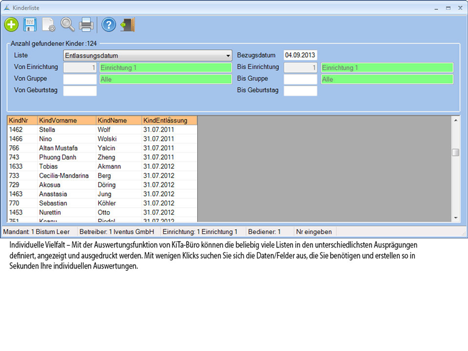Click the Von Geburtstag input field
Image resolution: width=468 pixels, height=351 pixels.
(80, 91)
